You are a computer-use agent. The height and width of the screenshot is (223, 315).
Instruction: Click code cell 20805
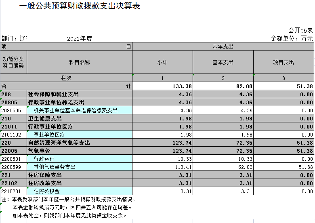pyautogui.click(x=13, y=102)
